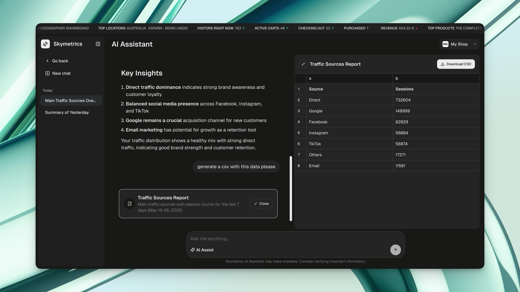Click the 58874 cell
Viewport: 520px width, 292px height.
[x=436, y=144]
